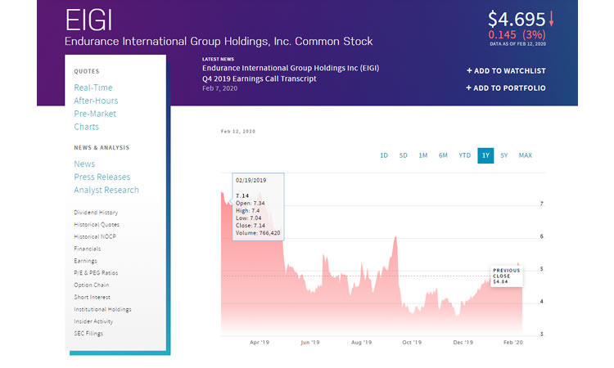The width and height of the screenshot is (614, 368).
Task: Go to the Charts page
Action: click(x=87, y=127)
